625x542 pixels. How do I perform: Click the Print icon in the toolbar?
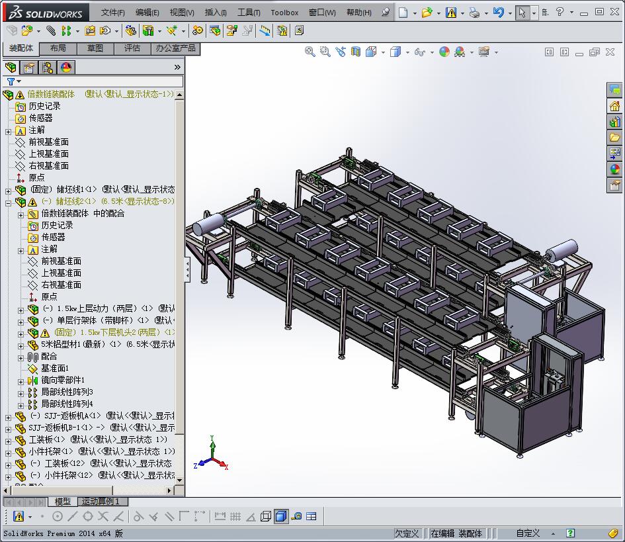(x=474, y=12)
